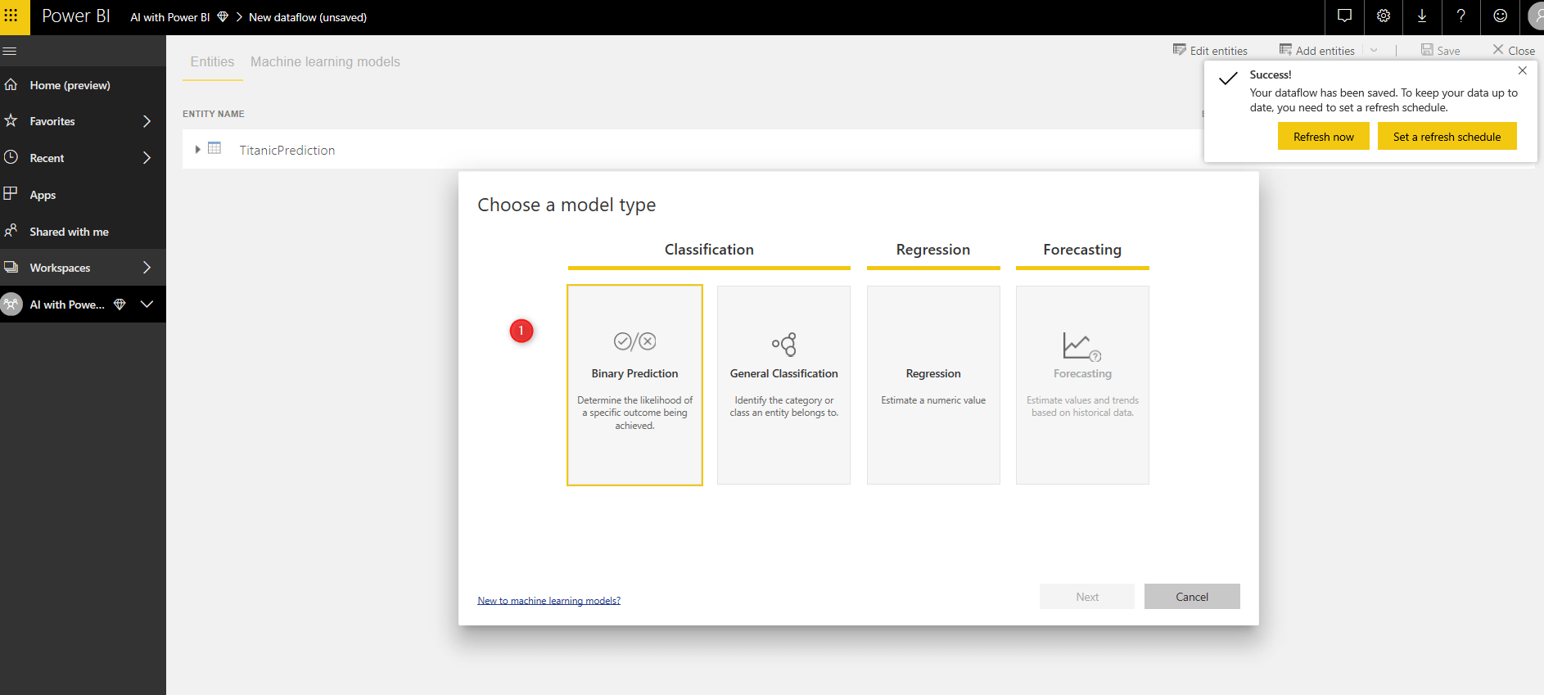Click the Refresh now button
1544x695 pixels.
point(1323,137)
